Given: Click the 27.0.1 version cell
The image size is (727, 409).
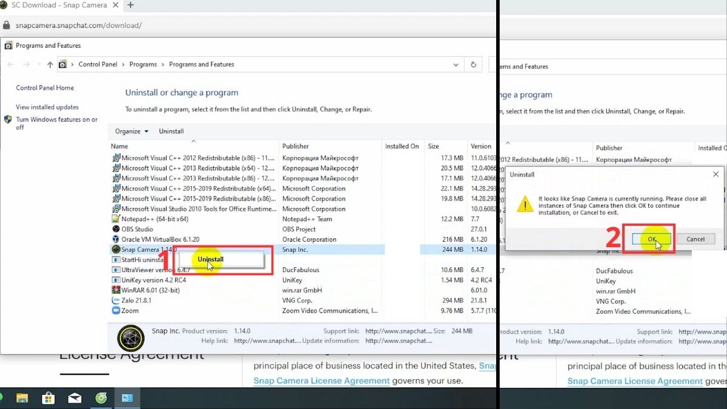Looking at the screenshot, I should (x=479, y=229).
